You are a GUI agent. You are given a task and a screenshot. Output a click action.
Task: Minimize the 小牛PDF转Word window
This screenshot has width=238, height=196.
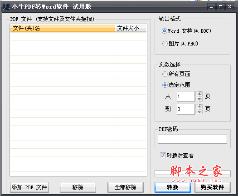(x=211, y=7)
